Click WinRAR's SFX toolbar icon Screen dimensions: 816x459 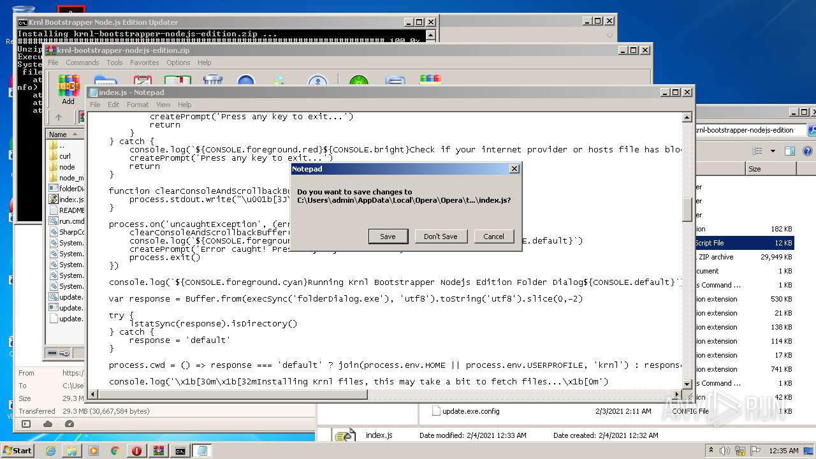point(430,81)
